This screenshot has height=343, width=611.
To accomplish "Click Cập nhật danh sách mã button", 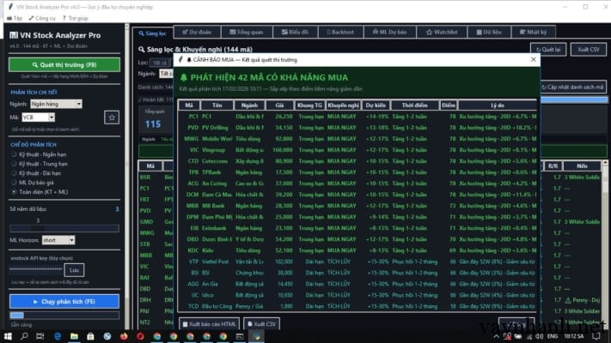I will [x=570, y=88].
